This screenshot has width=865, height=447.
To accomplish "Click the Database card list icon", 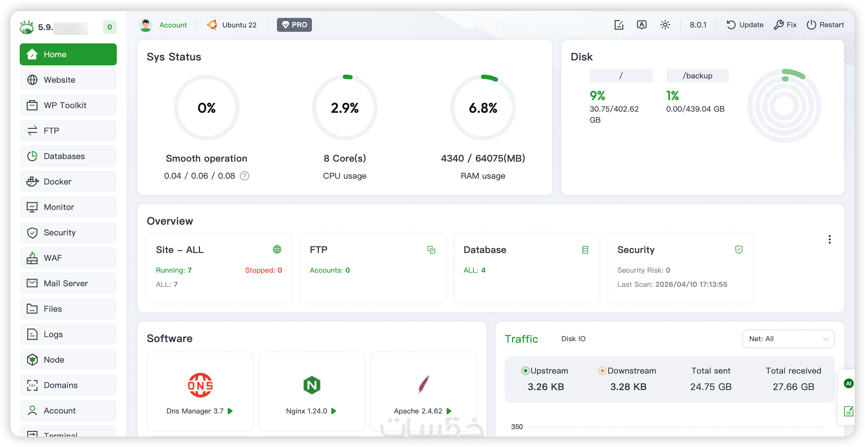I will point(585,250).
